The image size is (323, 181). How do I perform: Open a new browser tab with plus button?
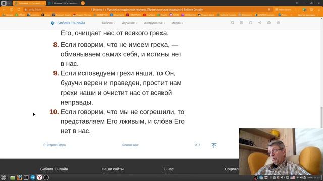83,3
